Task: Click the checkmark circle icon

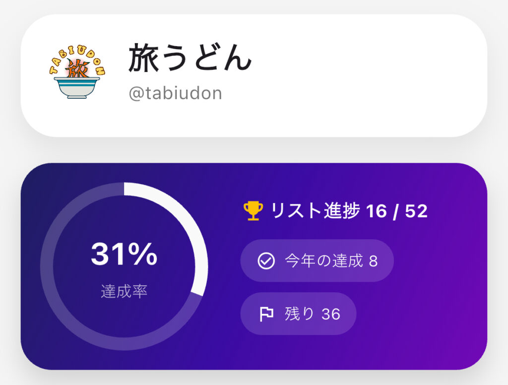Action: [266, 260]
